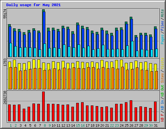This screenshot has height=129, width=166.
Task: Click day label 23 on the x-axis
Action: pos(117,125)
